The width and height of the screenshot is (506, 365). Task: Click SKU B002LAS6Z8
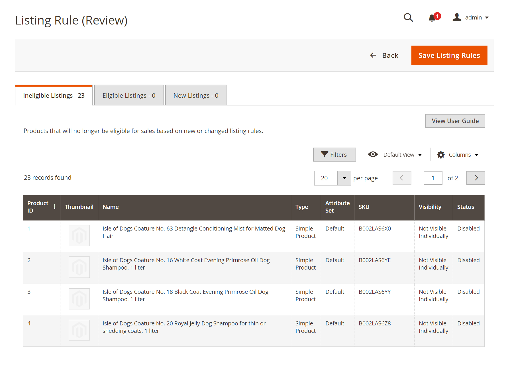pyautogui.click(x=375, y=323)
